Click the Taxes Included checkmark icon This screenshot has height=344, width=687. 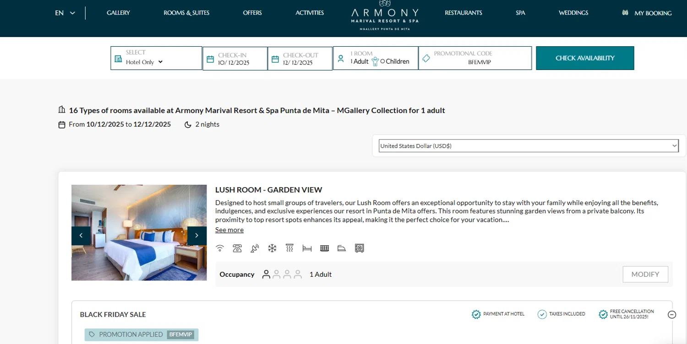(x=542, y=314)
